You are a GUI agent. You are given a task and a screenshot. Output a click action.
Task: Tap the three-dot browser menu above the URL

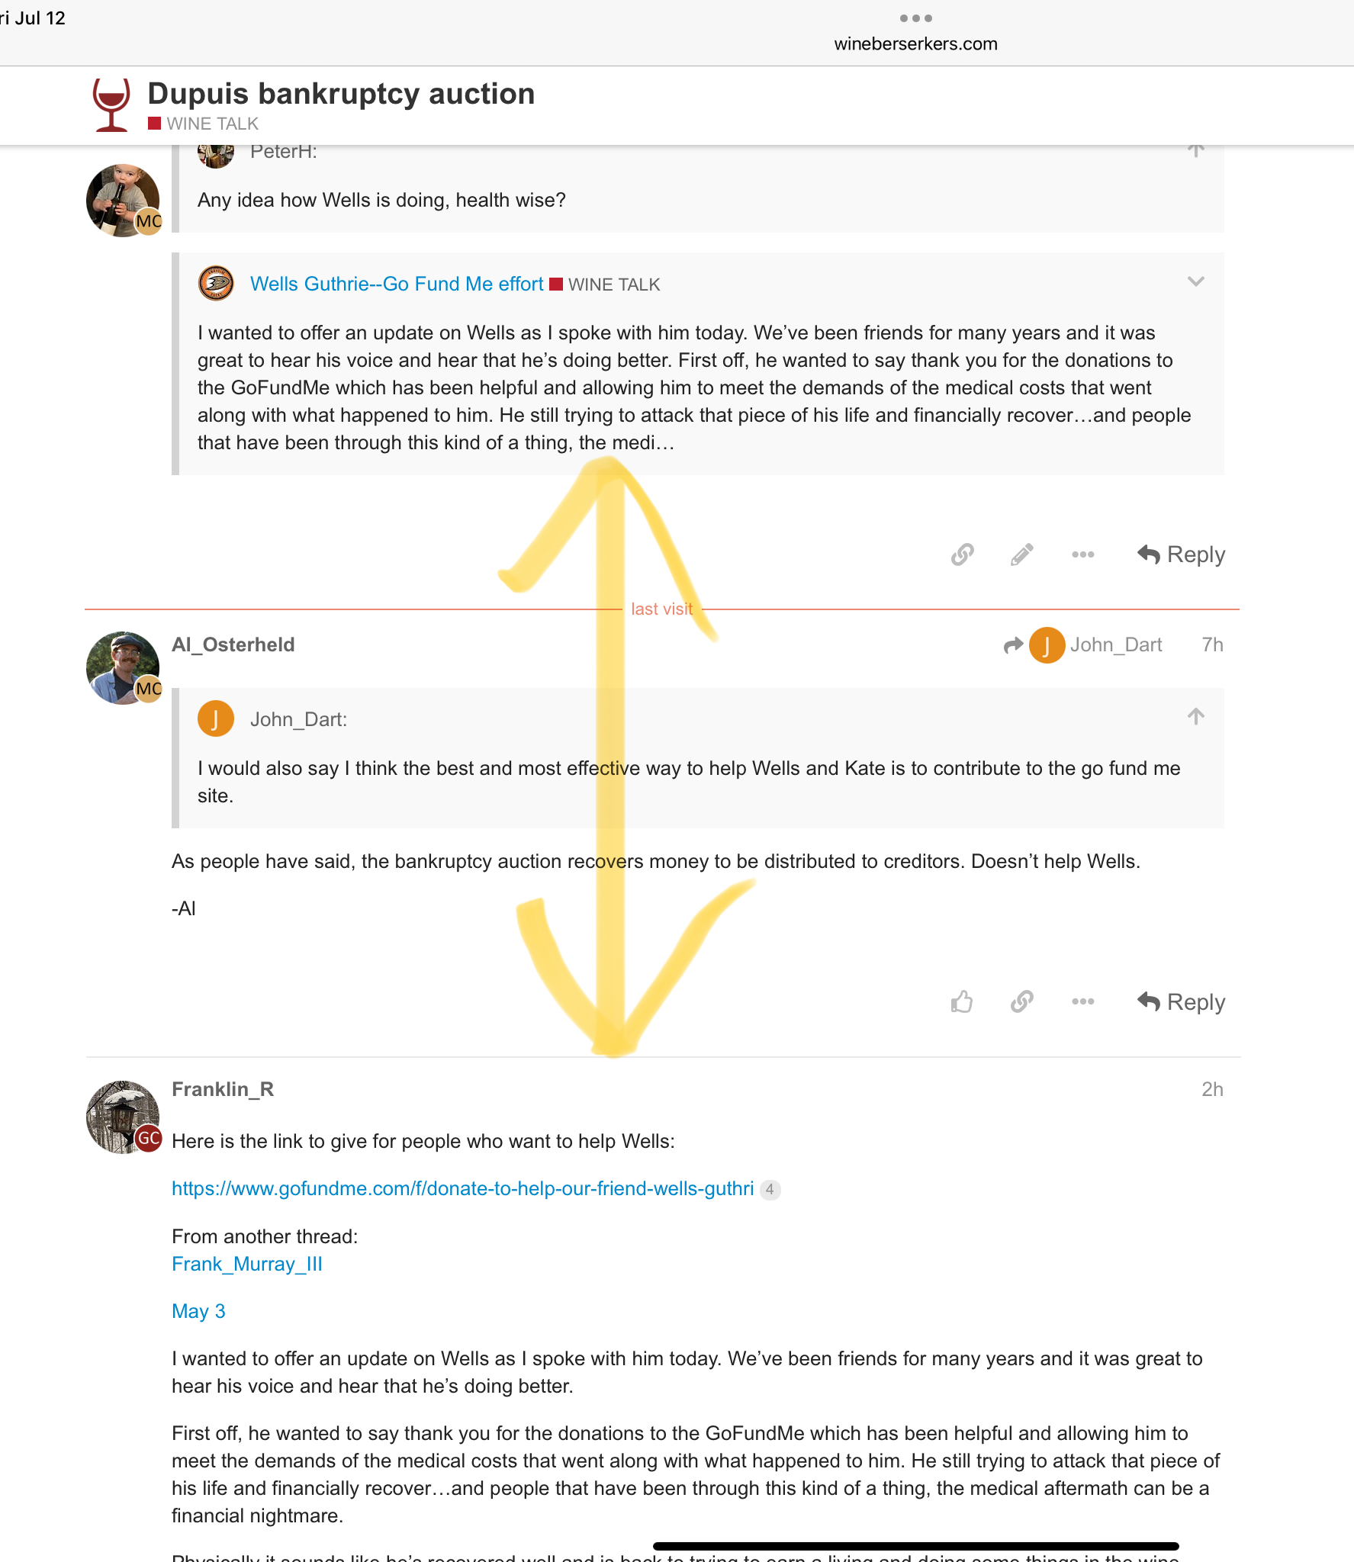coord(915,18)
